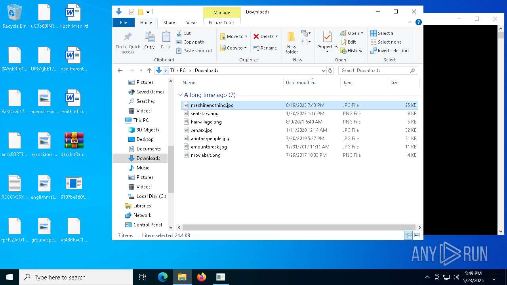
Task: Click taskbar search box
Action: 76,277
